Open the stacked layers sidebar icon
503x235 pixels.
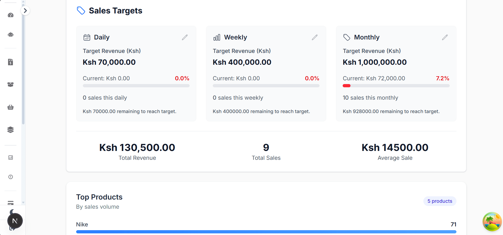(10, 130)
